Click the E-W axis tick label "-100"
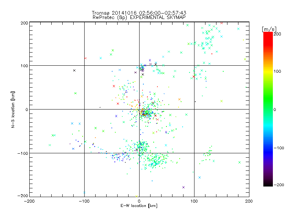The image size is (293, 219). (84, 201)
